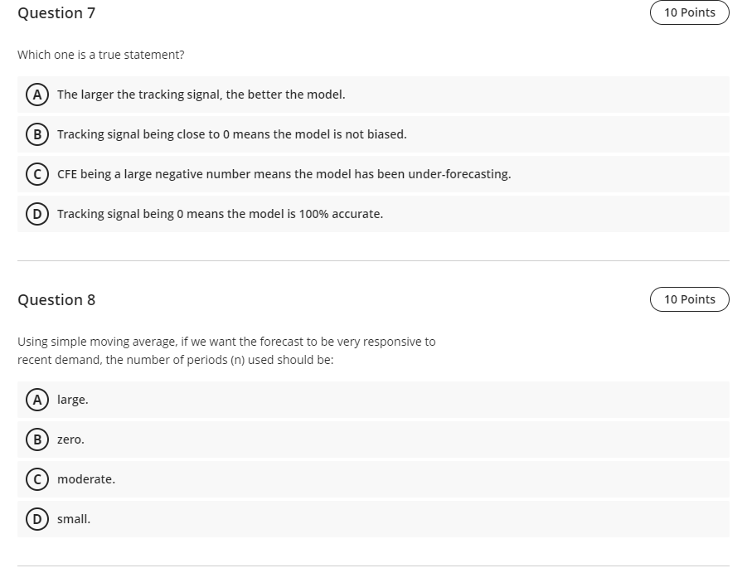Choose circle C for Question 8
This screenshot has width=747, height=568.
pyautogui.click(x=37, y=479)
